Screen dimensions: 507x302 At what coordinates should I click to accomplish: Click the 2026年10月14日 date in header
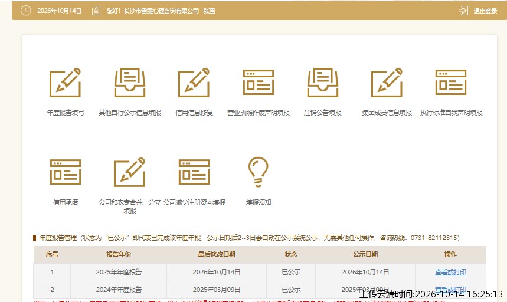[x=59, y=11]
